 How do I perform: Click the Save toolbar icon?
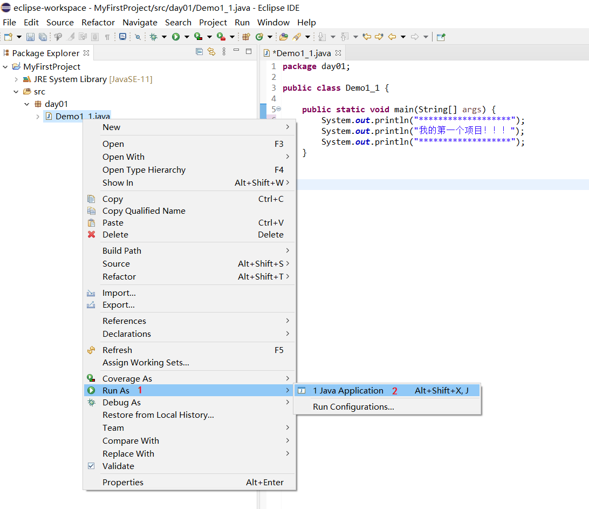(30, 37)
